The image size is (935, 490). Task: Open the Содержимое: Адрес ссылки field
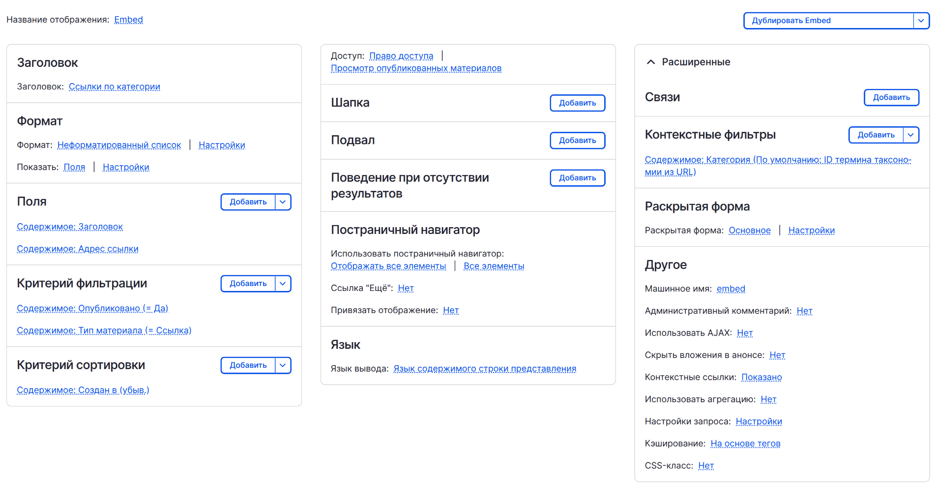[78, 249]
